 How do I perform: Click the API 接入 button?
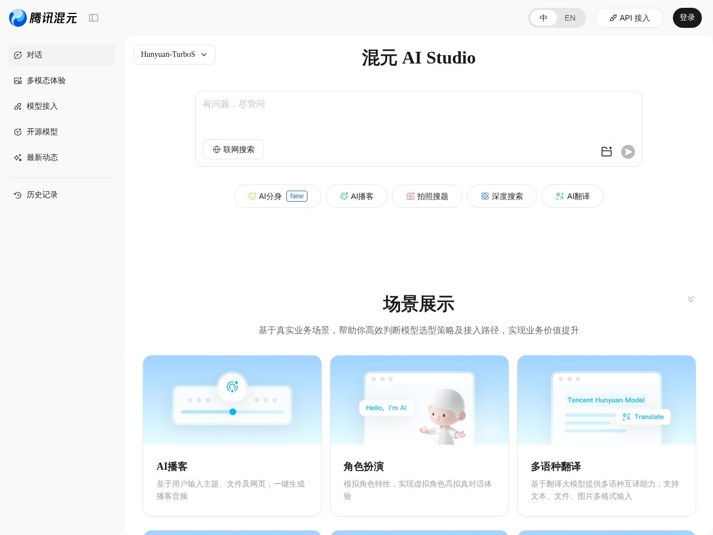pos(629,18)
